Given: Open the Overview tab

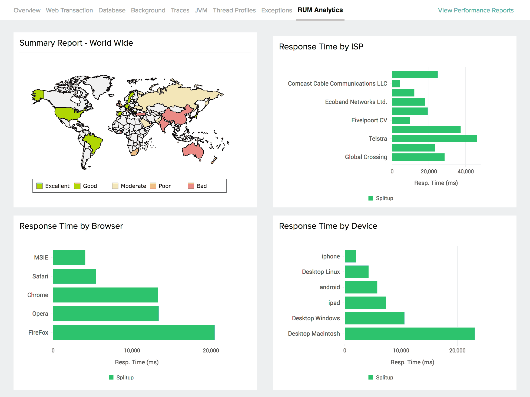Looking at the screenshot, I should click(27, 10).
